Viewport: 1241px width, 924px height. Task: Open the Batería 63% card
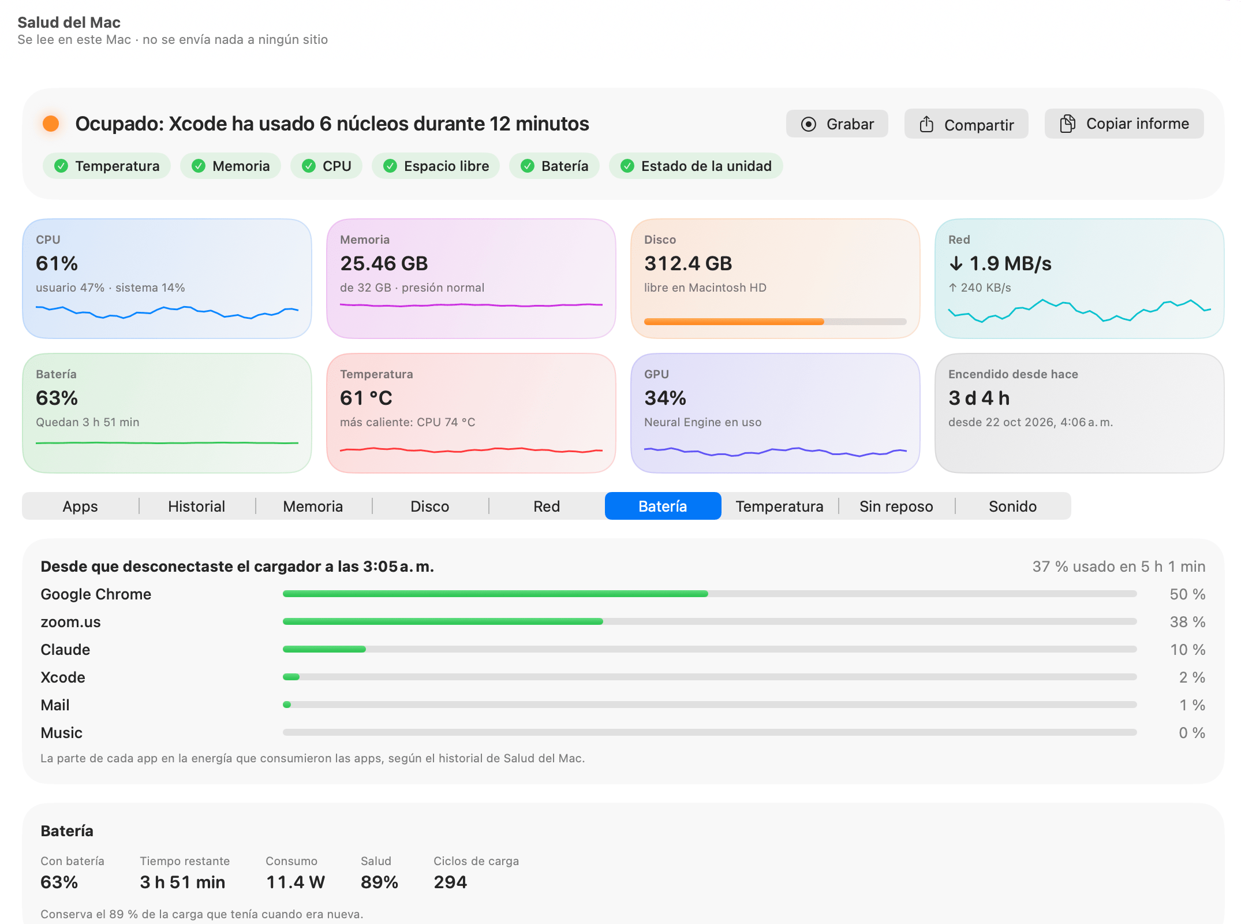coord(167,413)
